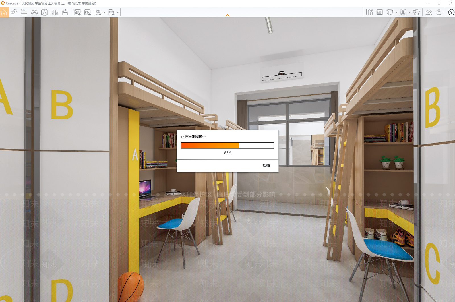455x302 pixels.
Task: Open the video editor clapperboard icon
Action: pos(65,12)
